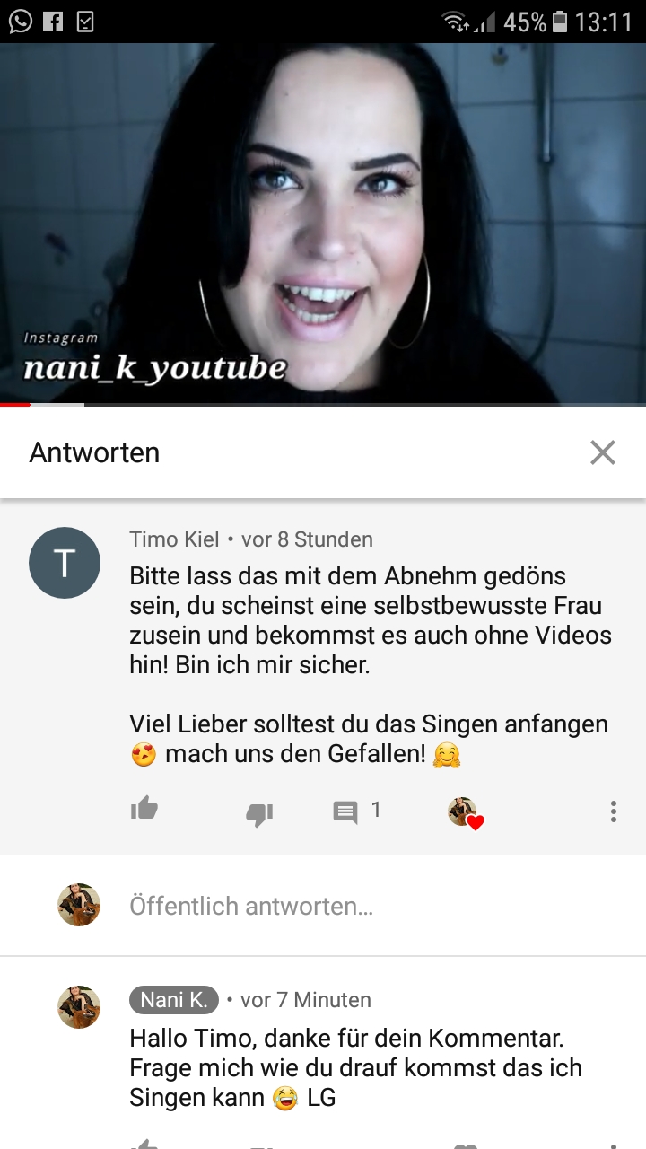Viewport: 646px width, 1149px height.
Task: Tap the video player showing nani_k_youtube
Action: [x=323, y=223]
